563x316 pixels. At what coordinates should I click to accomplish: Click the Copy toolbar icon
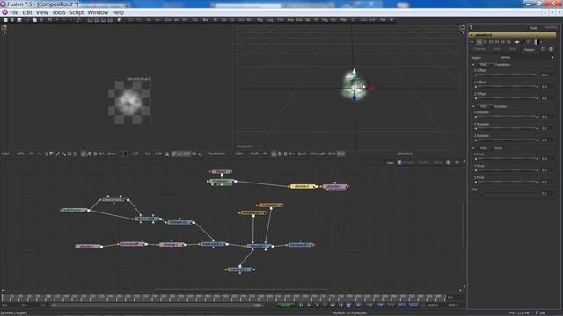[34, 20]
